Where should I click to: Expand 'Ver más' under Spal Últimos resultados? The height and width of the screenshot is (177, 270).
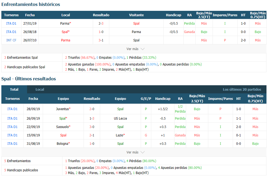coord(135,152)
